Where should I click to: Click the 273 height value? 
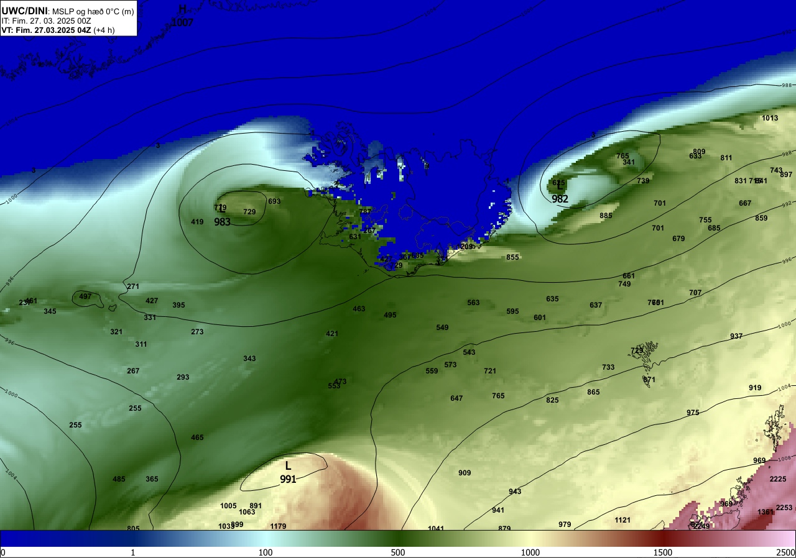tap(197, 332)
